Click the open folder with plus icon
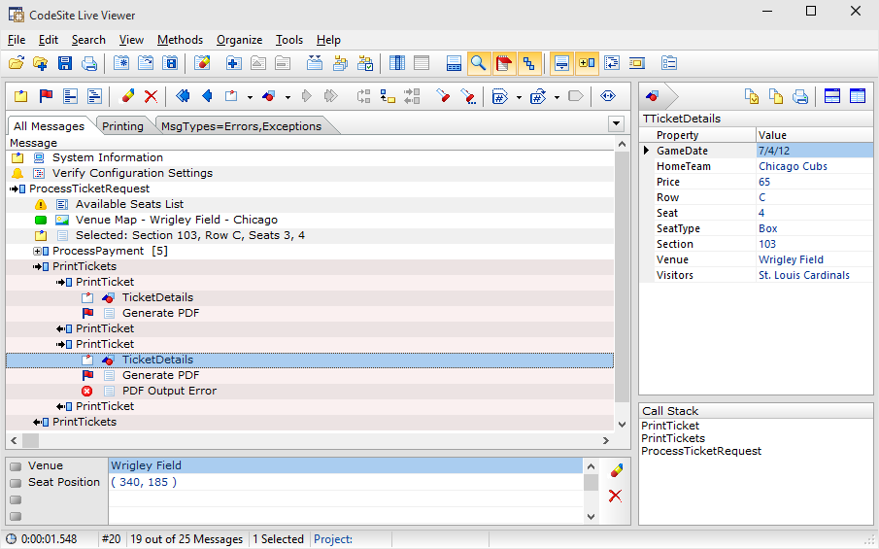The image size is (879, 549). [x=41, y=63]
